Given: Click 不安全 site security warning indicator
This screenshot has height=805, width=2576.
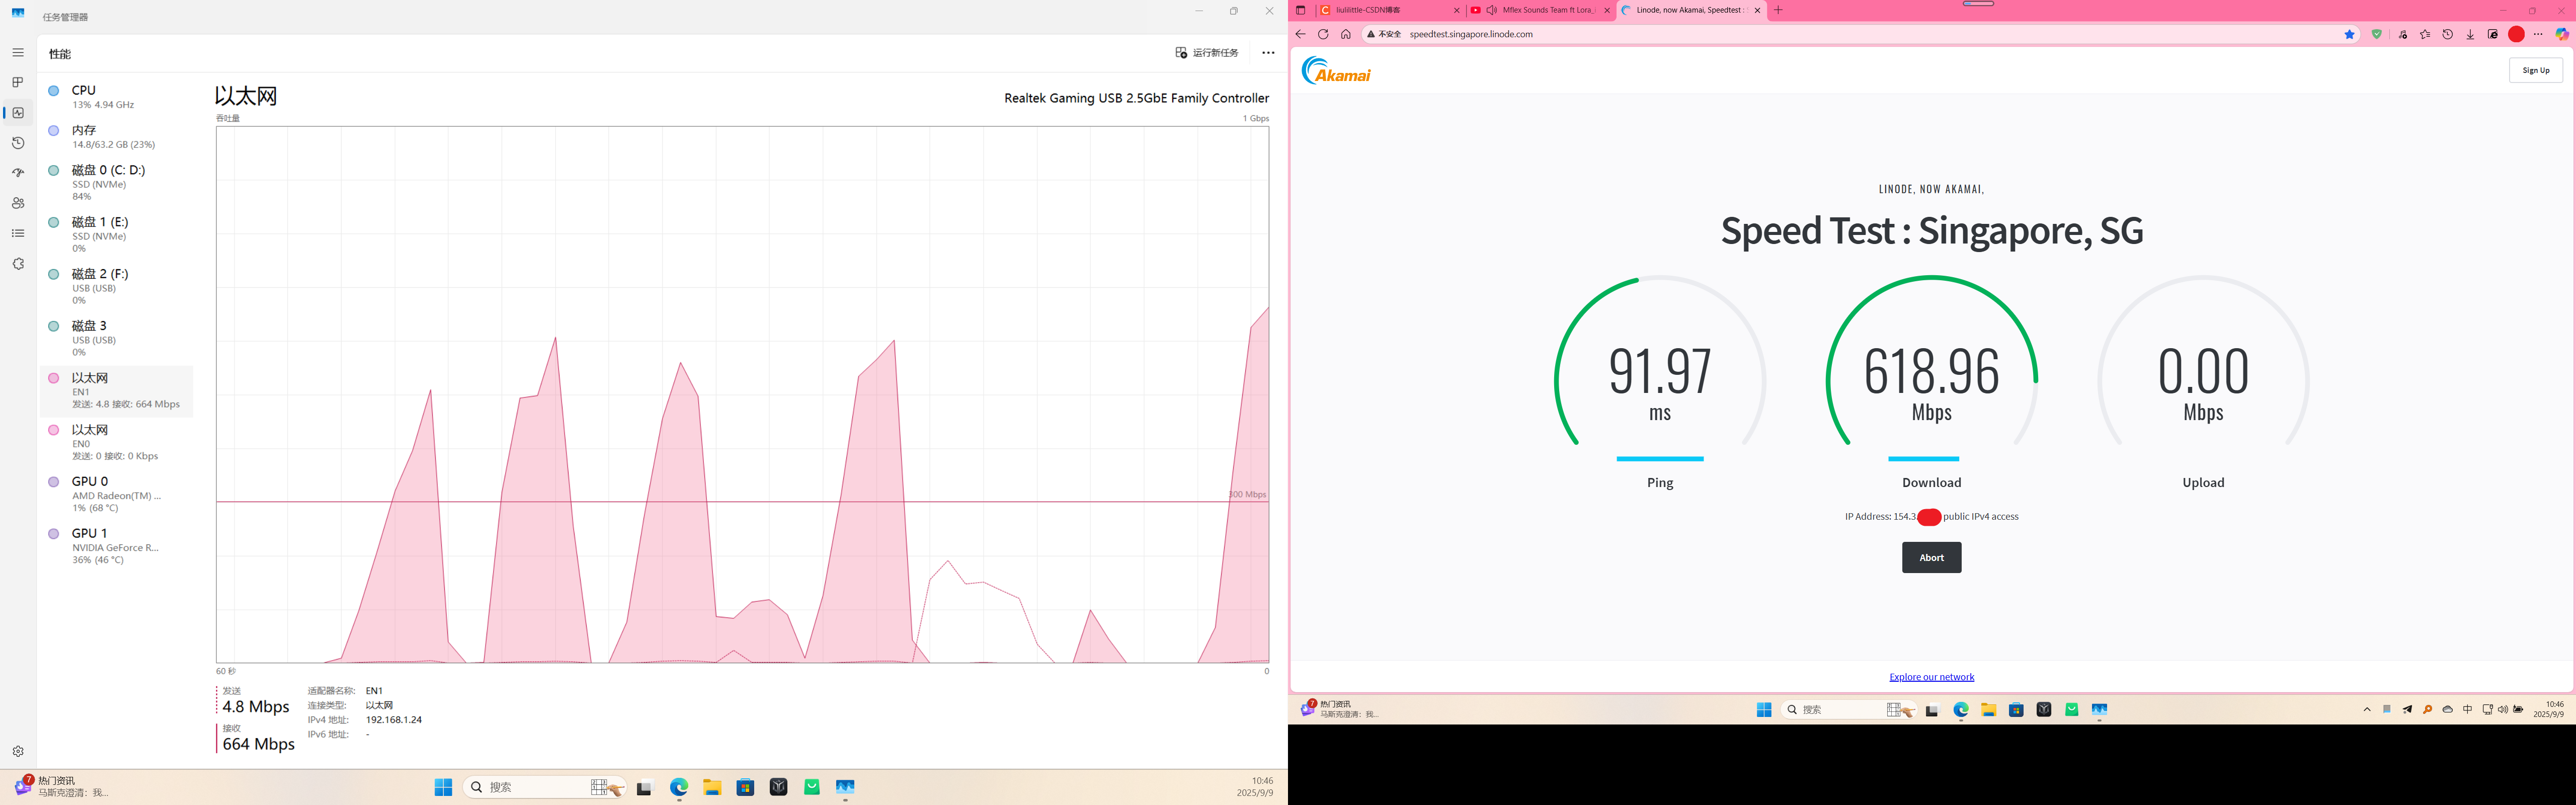Looking at the screenshot, I should (x=1384, y=34).
